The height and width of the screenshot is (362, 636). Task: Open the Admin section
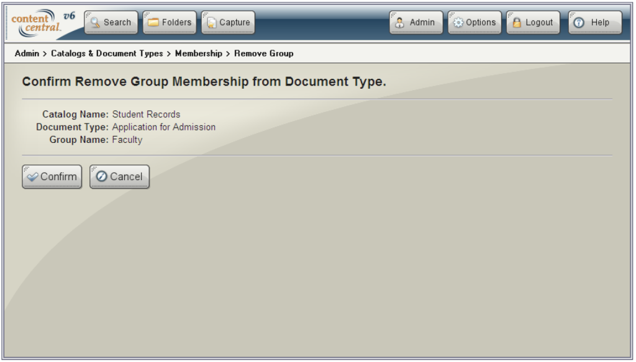pos(416,22)
